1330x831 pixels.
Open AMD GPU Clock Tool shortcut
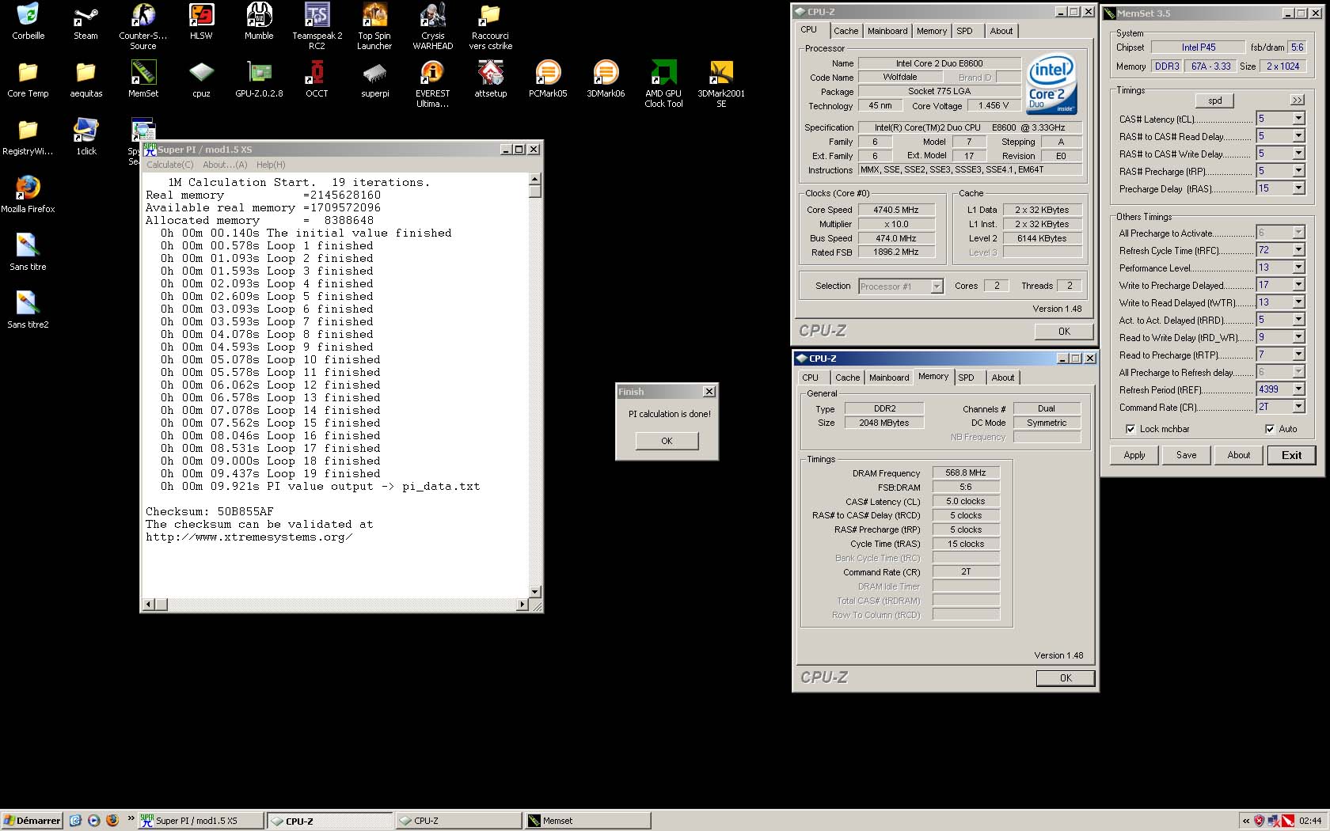[663, 84]
